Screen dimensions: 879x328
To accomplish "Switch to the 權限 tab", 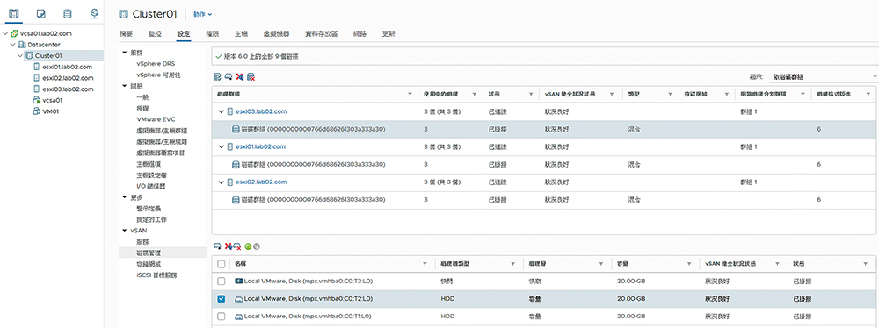I will click(213, 33).
